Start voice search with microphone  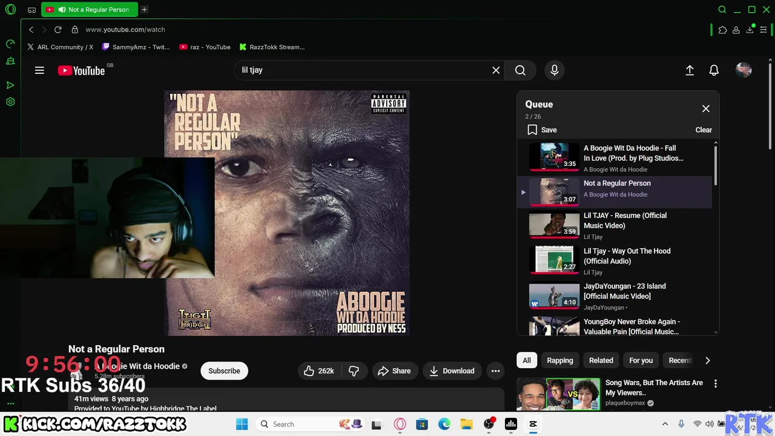pyautogui.click(x=554, y=70)
